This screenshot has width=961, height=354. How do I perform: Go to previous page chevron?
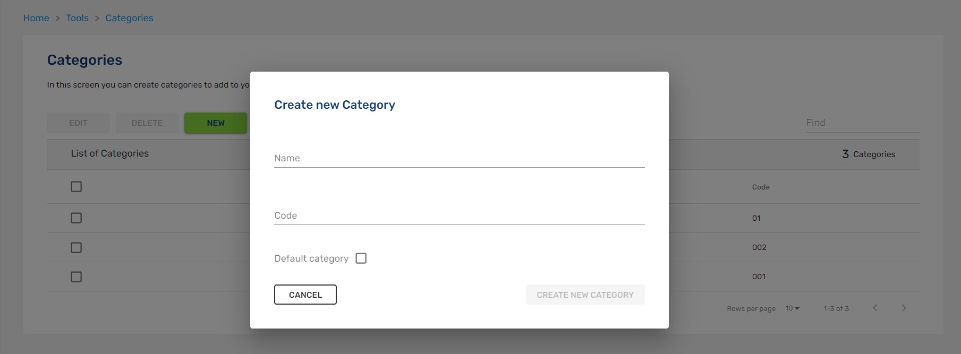coord(875,308)
